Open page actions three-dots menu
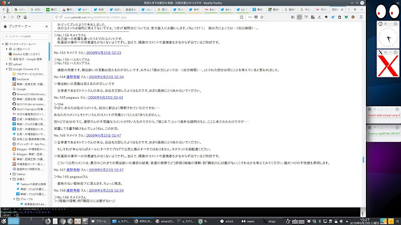 [250, 17]
